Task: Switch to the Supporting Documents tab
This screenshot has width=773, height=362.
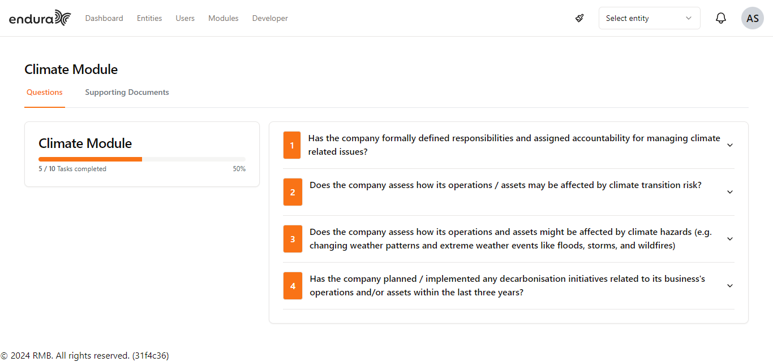Action: pos(127,92)
